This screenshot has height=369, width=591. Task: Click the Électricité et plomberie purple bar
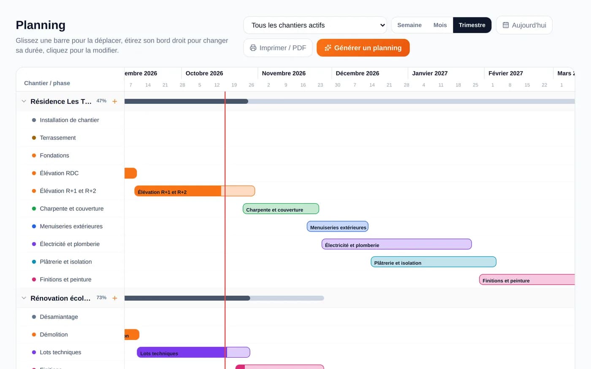(397, 244)
